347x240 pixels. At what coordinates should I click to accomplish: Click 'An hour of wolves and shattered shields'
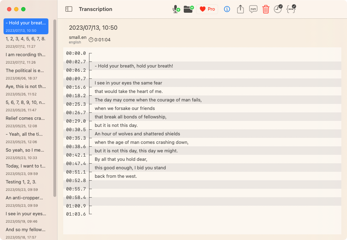(137, 134)
